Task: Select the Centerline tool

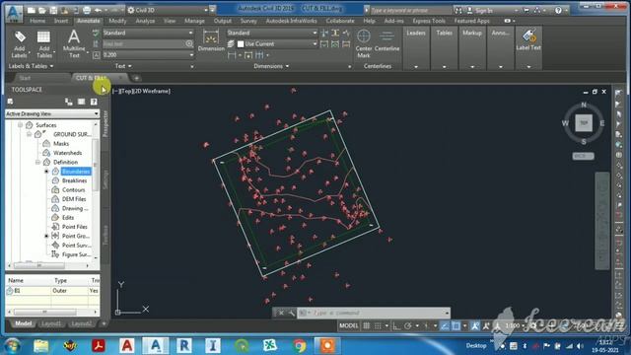Action: click(x=386, y=41)
